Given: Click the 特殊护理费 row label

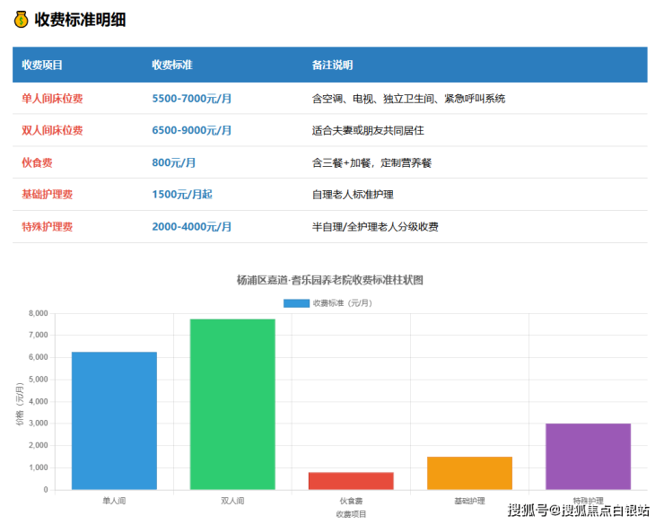Looking at the screenshot, I should coord(47,227).
